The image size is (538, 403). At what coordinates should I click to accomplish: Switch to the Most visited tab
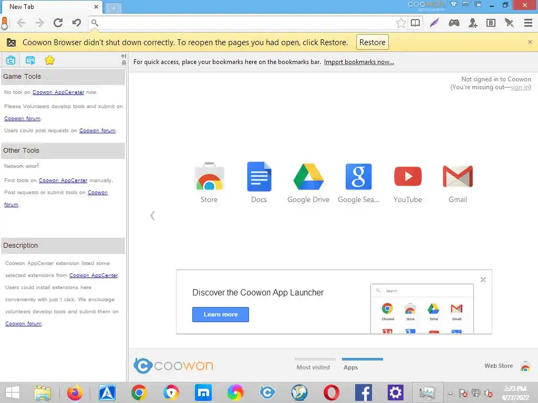pos(313,367)
